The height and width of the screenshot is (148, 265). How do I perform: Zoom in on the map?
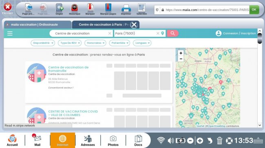point(181,53)
